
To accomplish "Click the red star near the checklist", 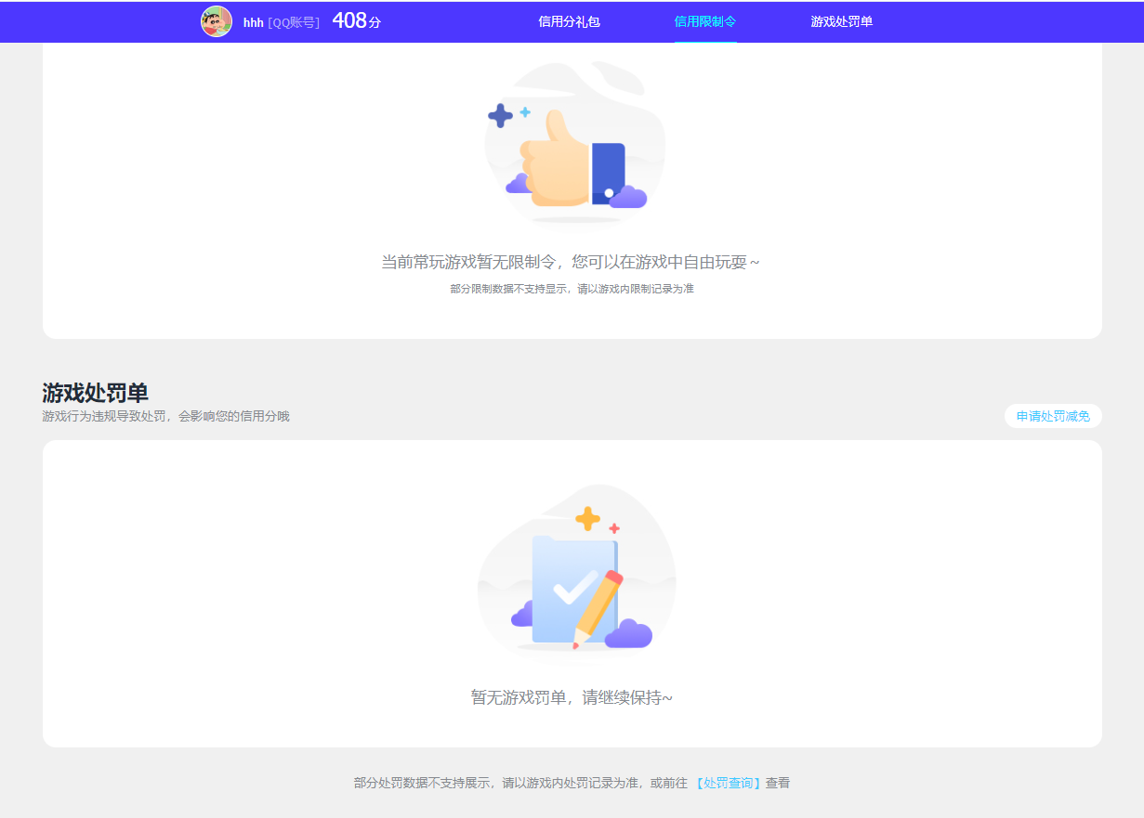I will 612,528.
